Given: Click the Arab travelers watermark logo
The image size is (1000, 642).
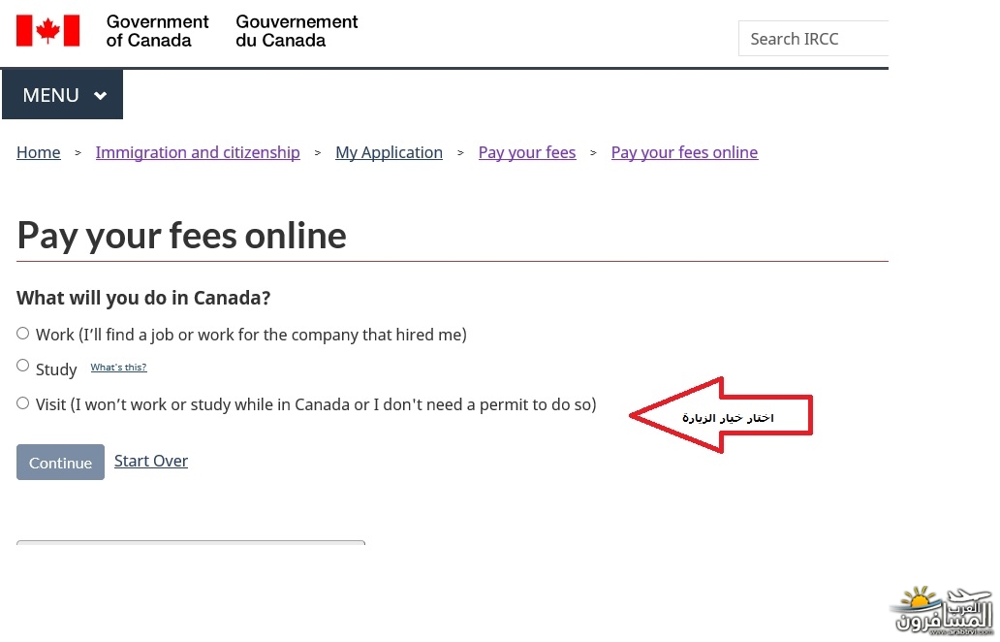Looking at the screenshot, I should (x=943, y=611).
